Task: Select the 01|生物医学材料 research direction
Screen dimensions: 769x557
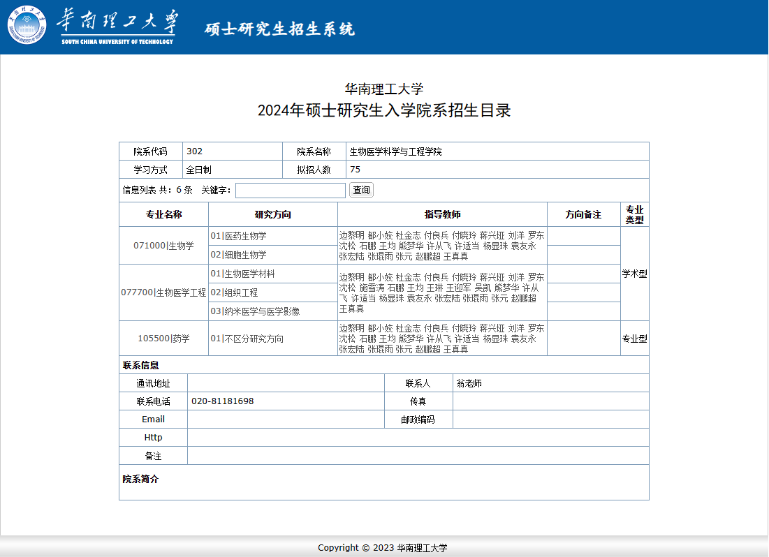Action: pyautogui.click(x=243, y=274)
